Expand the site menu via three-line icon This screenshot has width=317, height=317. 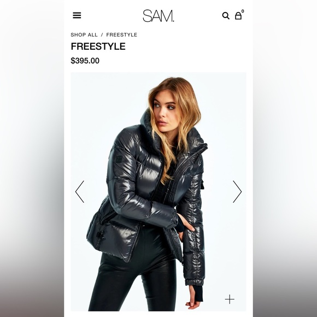(x=77, y=15)
